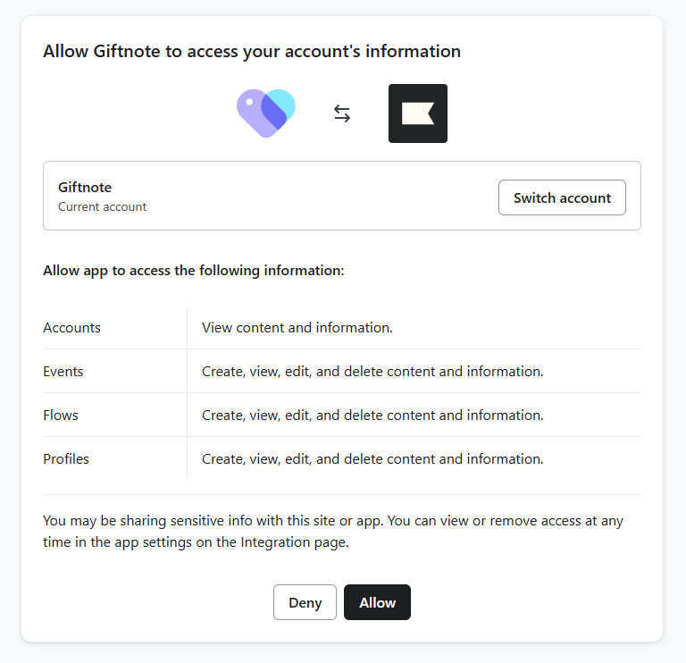Click the Giftnote account name

click(85, 188)
